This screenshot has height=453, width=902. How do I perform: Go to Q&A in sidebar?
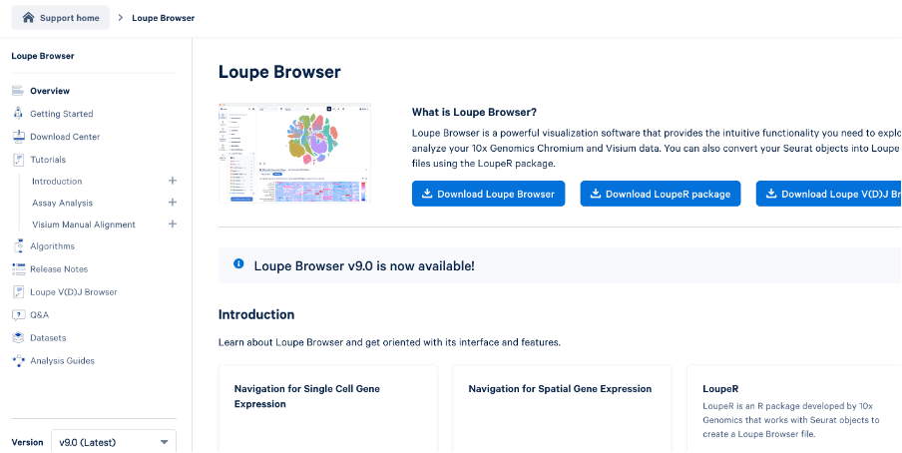click(40, 315)
